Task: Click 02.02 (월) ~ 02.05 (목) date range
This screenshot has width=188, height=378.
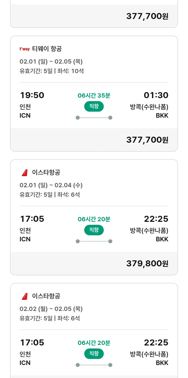Action: tap(51, 309)
